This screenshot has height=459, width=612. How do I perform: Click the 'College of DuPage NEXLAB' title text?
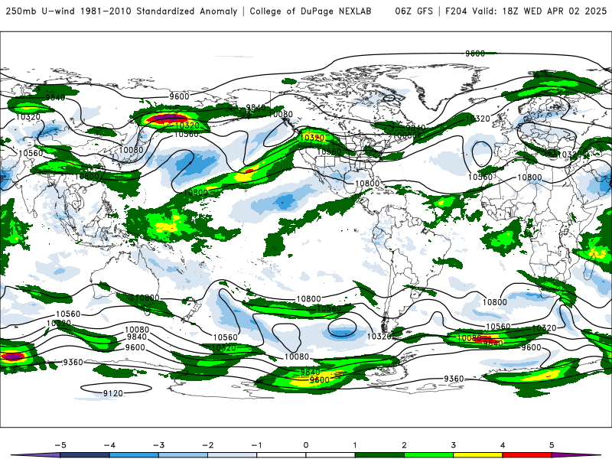(x=311, y=11)
